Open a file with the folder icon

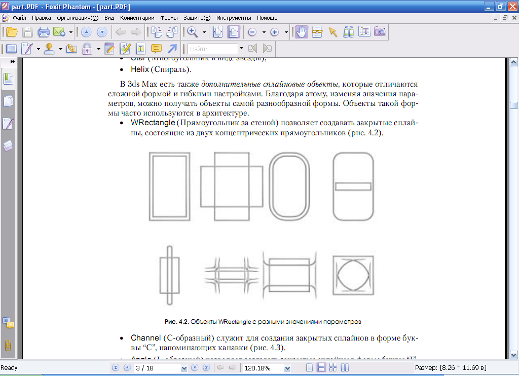(12, 32)
